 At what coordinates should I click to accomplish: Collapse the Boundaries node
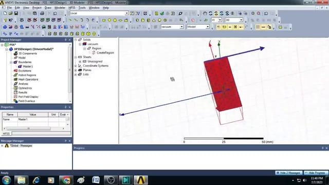[11, 62]
